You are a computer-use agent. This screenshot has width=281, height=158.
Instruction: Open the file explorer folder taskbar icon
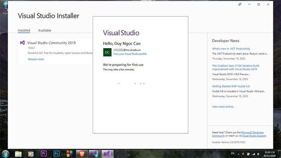18,154
